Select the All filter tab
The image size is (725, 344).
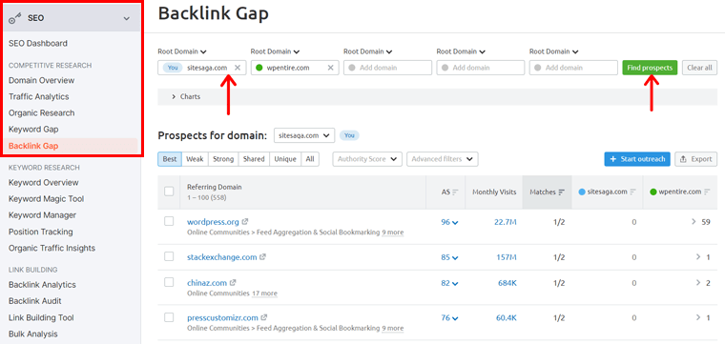click(310, 159)
